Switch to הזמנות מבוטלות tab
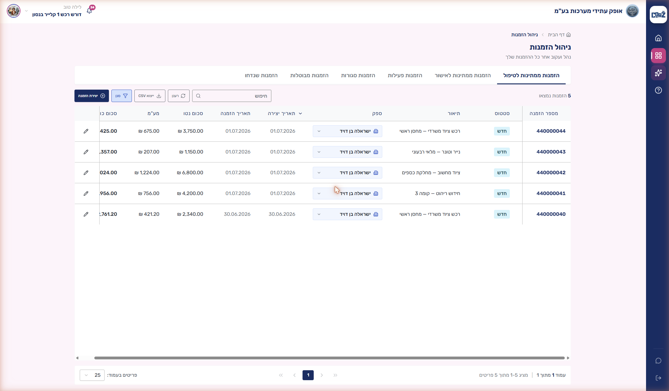 pyautogui.click(x=309, y=75)
